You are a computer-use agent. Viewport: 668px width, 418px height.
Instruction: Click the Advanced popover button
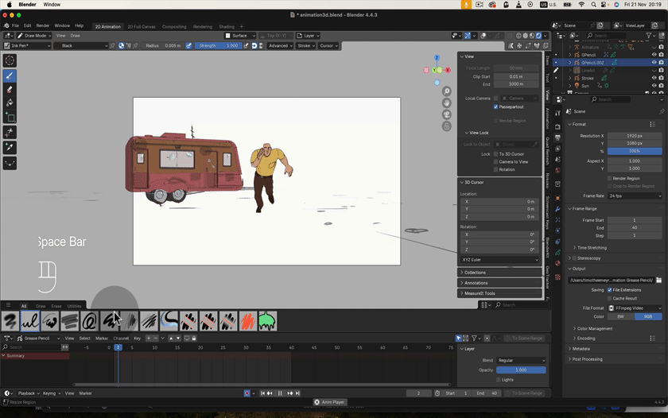tap(279, 46)
